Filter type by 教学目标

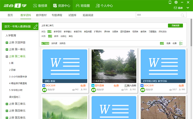point(58,32)
